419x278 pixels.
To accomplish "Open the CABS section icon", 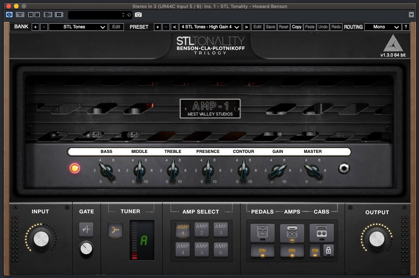I will tap(322, 233).
